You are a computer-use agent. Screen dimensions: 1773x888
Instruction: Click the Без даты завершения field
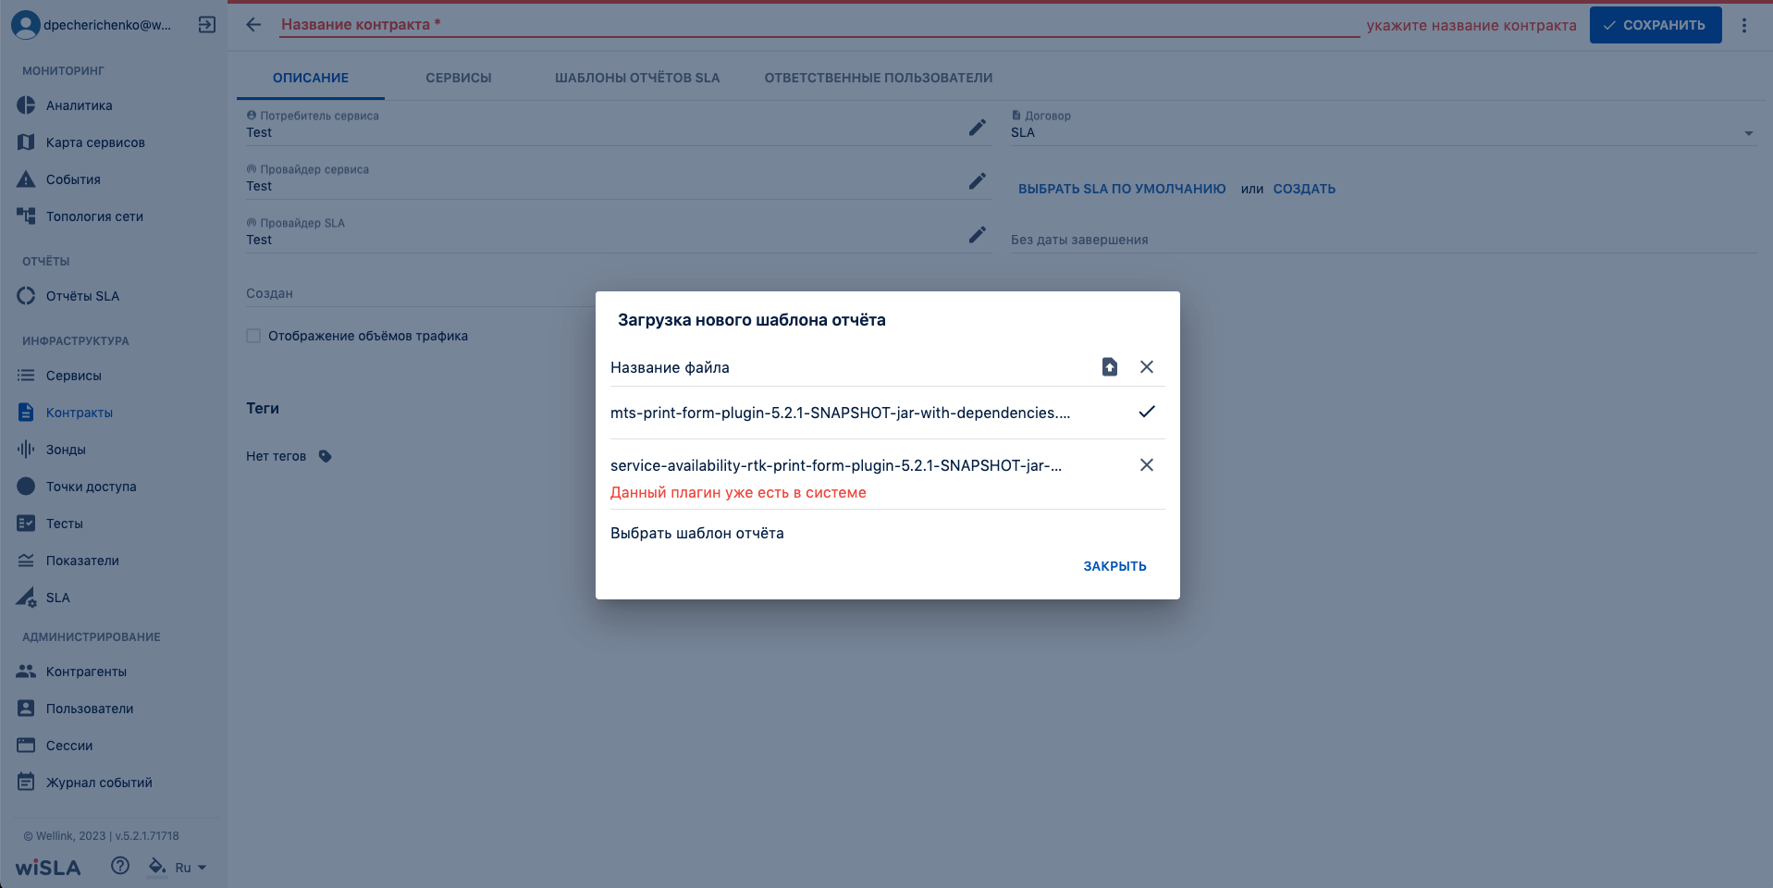[1384, 240]
